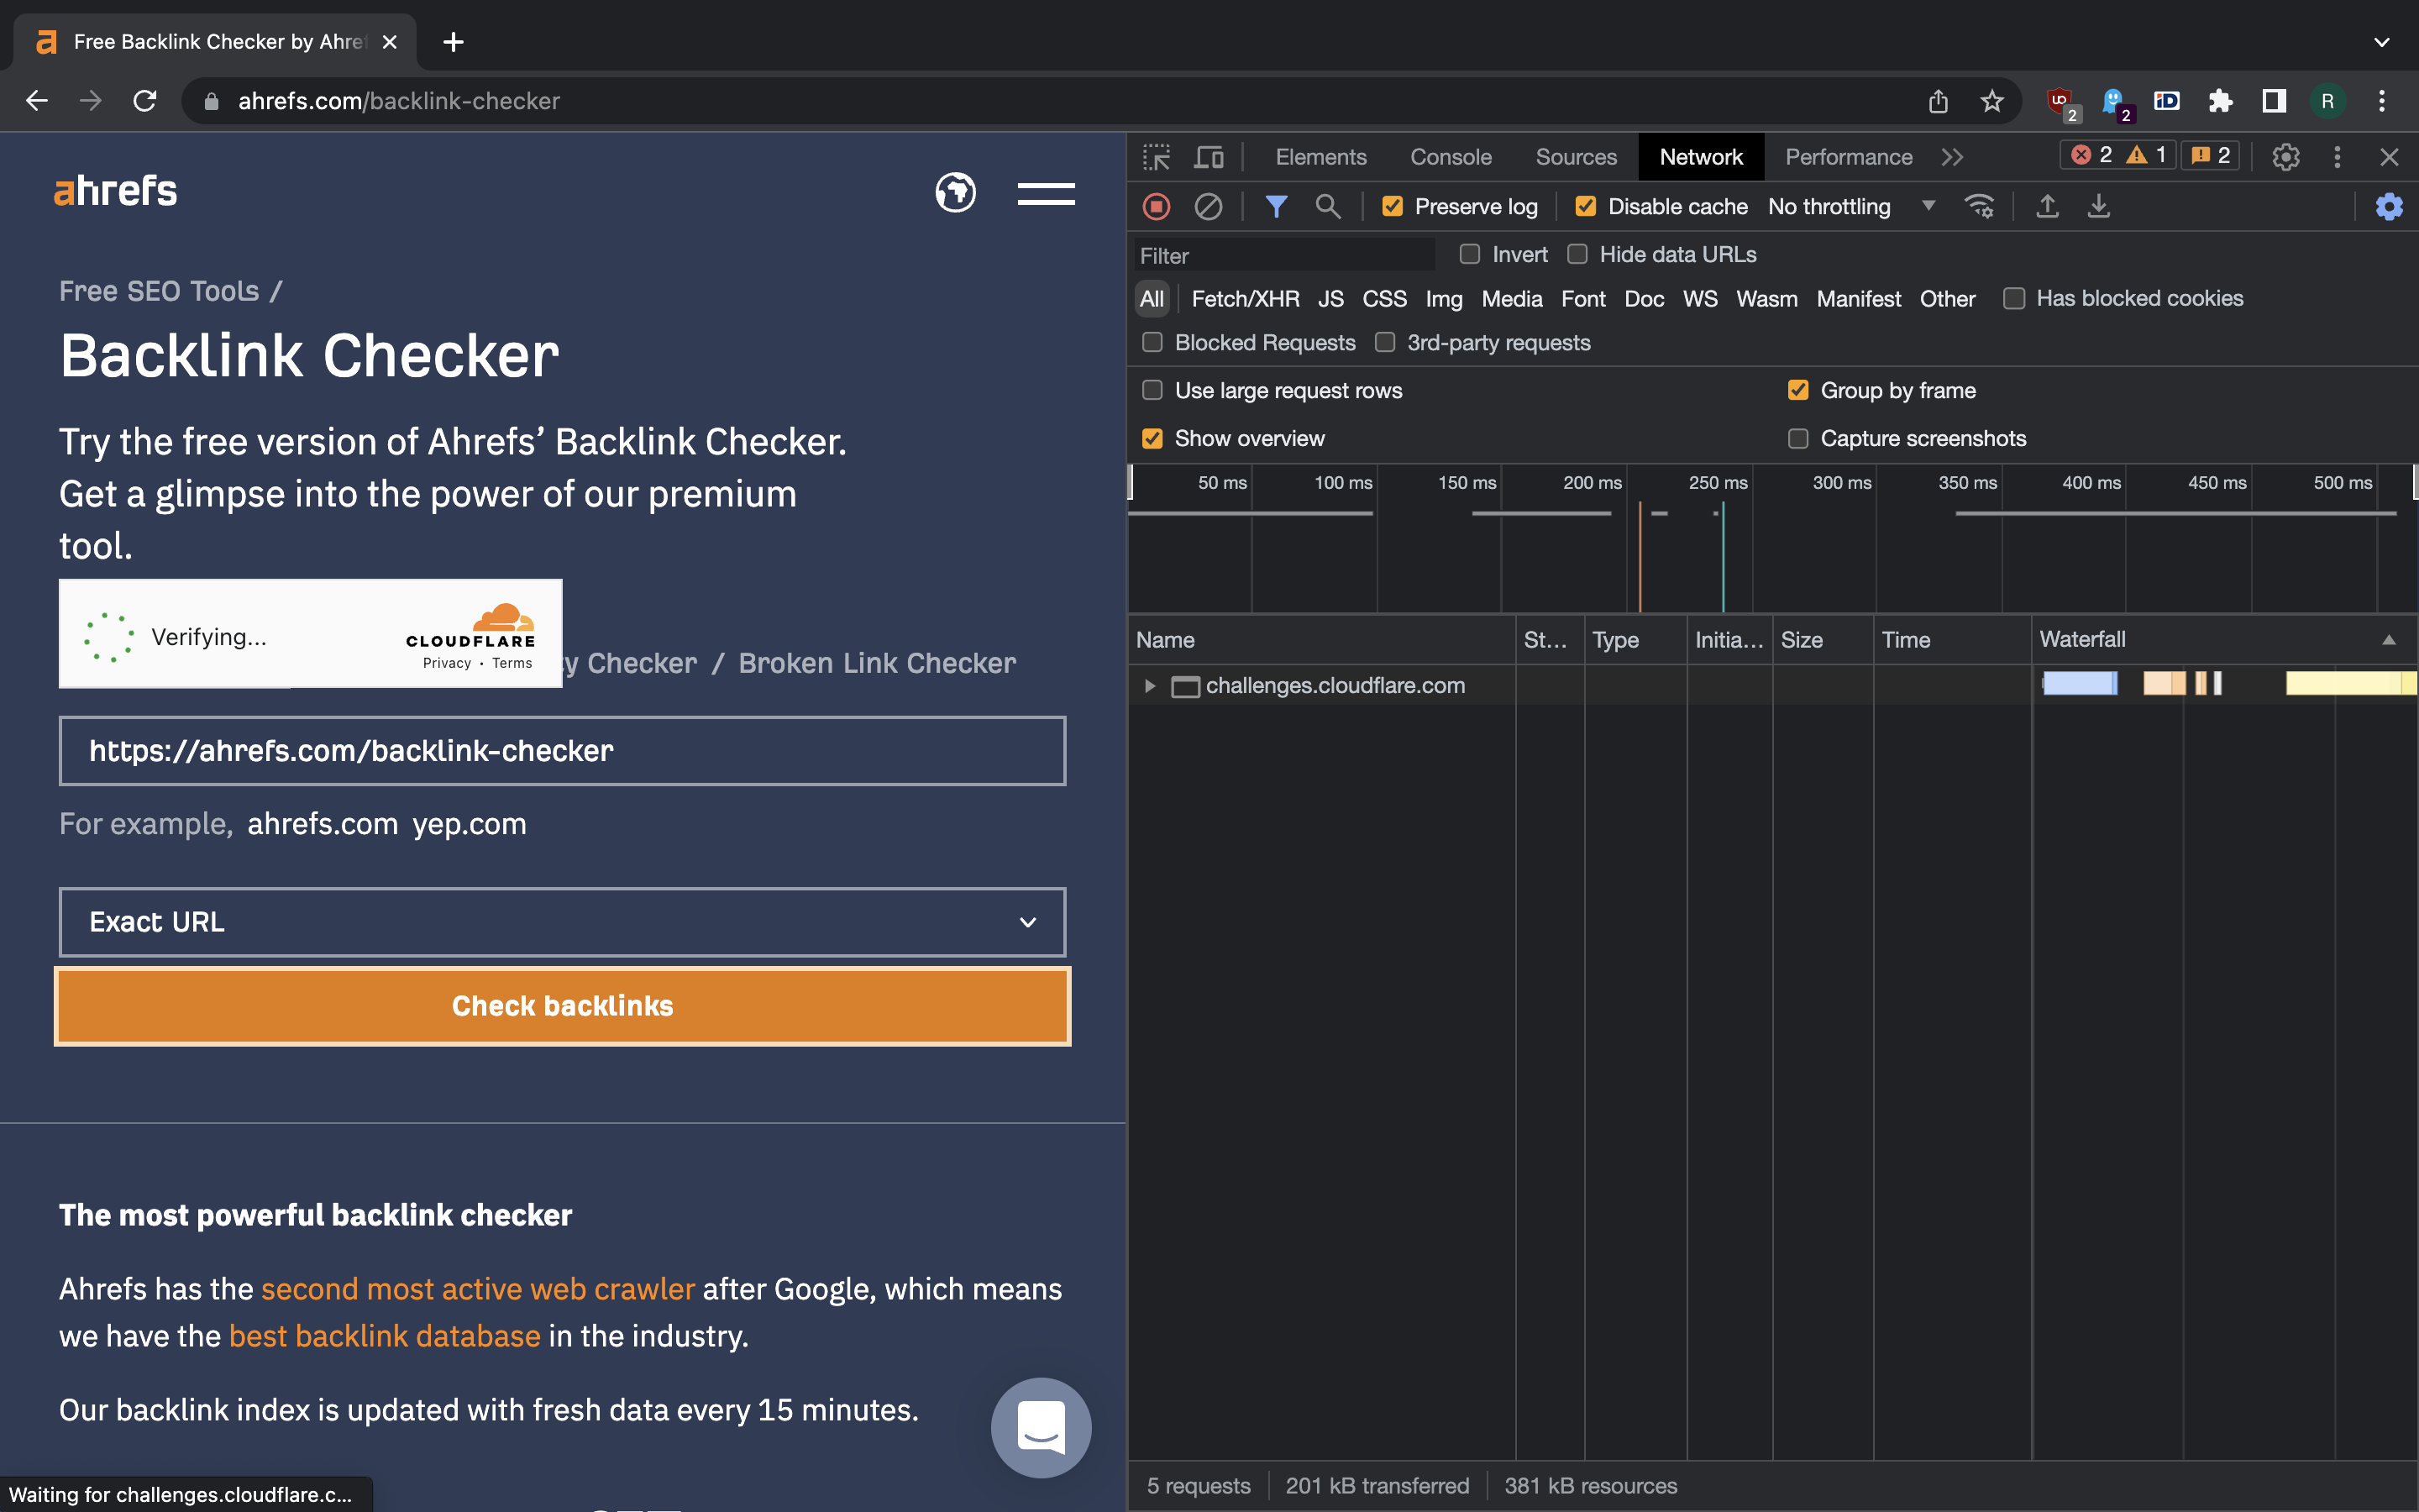This screenshot has height=1512, width=2419.
Task: Open the R profile avatar
Action: tap(2327, 101)
